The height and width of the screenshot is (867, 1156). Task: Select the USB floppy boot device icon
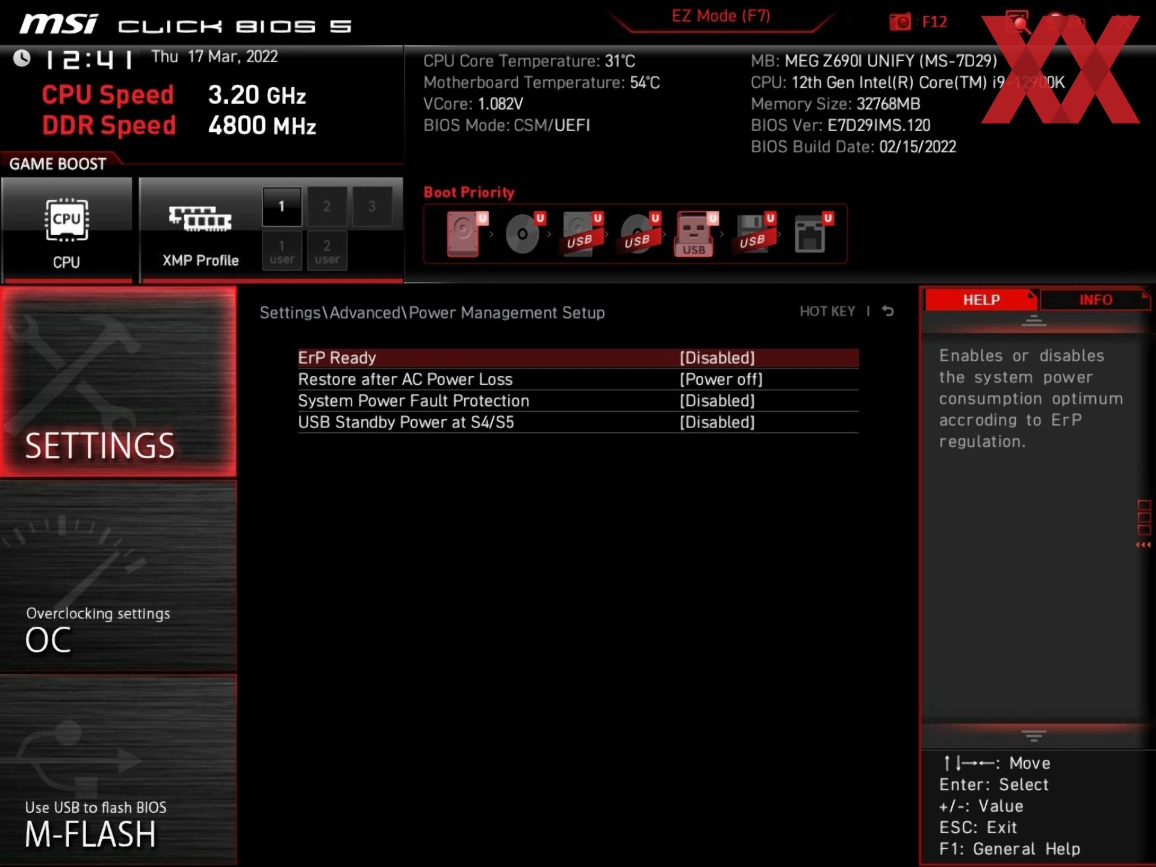tap(754, 234)
